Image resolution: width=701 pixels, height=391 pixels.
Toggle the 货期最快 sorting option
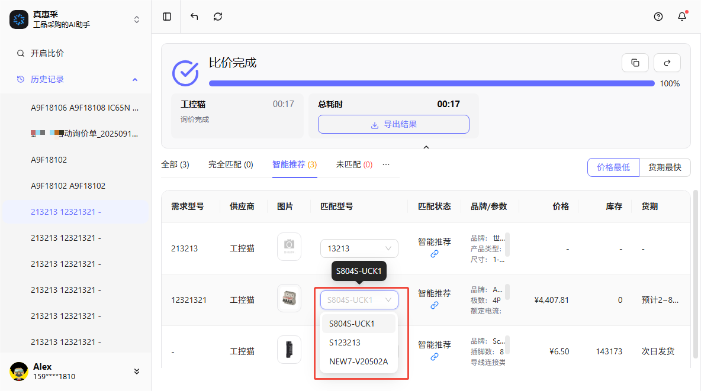click(664, 167)
